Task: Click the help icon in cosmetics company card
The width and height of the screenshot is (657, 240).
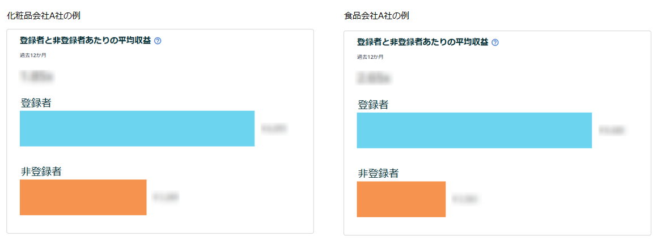Action: [158, 41]
